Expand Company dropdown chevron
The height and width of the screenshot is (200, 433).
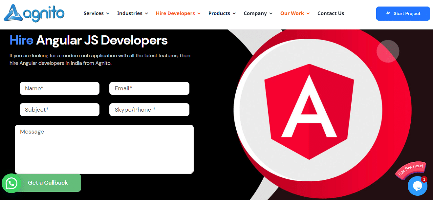tap(271, 14)
